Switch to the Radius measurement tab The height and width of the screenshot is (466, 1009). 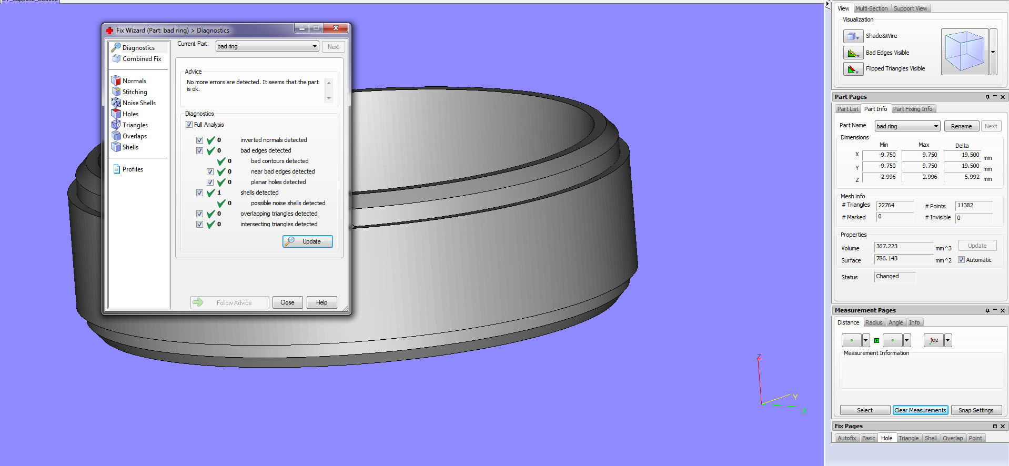click(874, 322)
